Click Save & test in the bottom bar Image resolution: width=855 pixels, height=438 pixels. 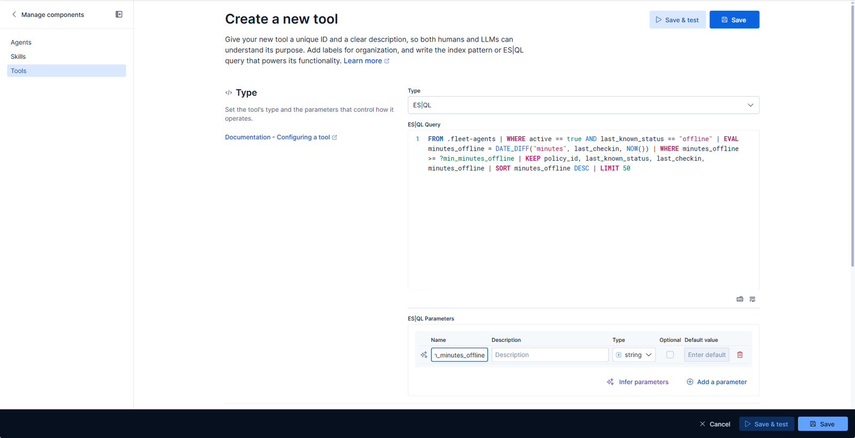coord(766,424)
